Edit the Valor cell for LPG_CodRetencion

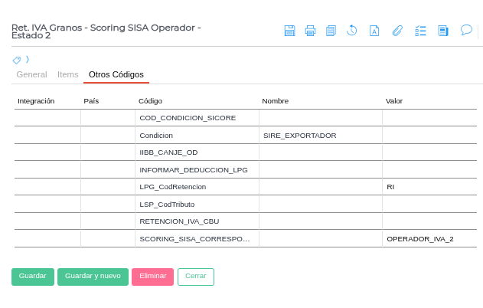point(429,187)
